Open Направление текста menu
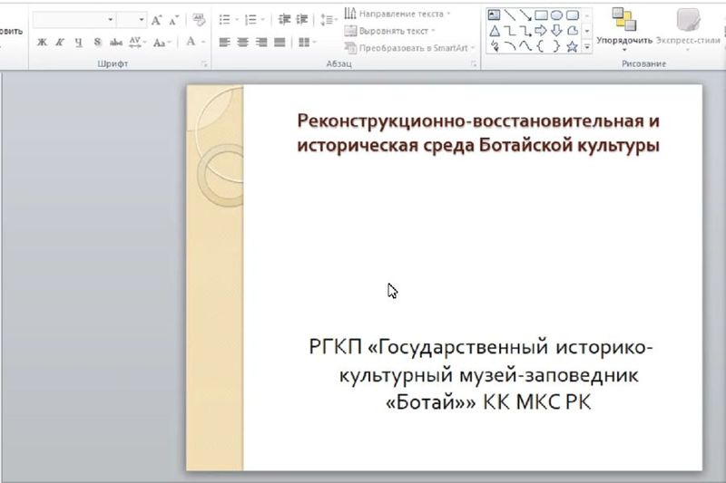 click(x=400, y=14)
